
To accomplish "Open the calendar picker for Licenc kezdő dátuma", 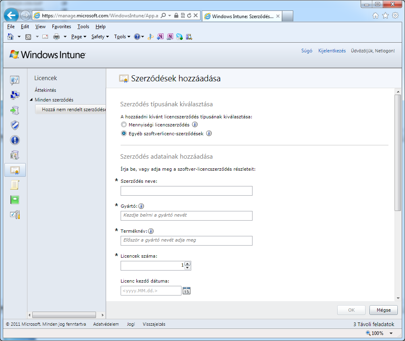I will (x=186, y=291).
